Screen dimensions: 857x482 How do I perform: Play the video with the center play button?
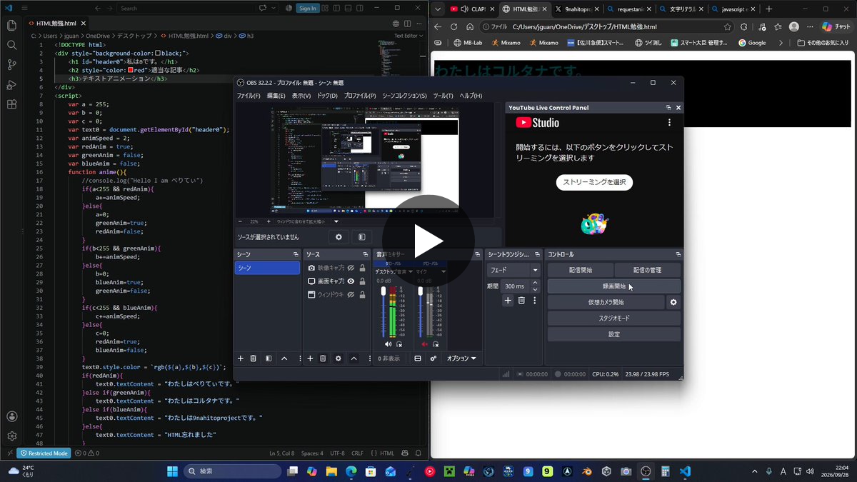[x=428, y=241]
